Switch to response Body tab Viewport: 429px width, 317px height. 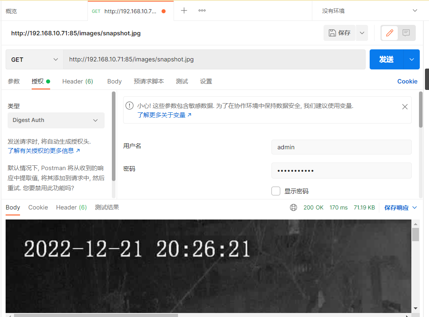pos(13,207)
